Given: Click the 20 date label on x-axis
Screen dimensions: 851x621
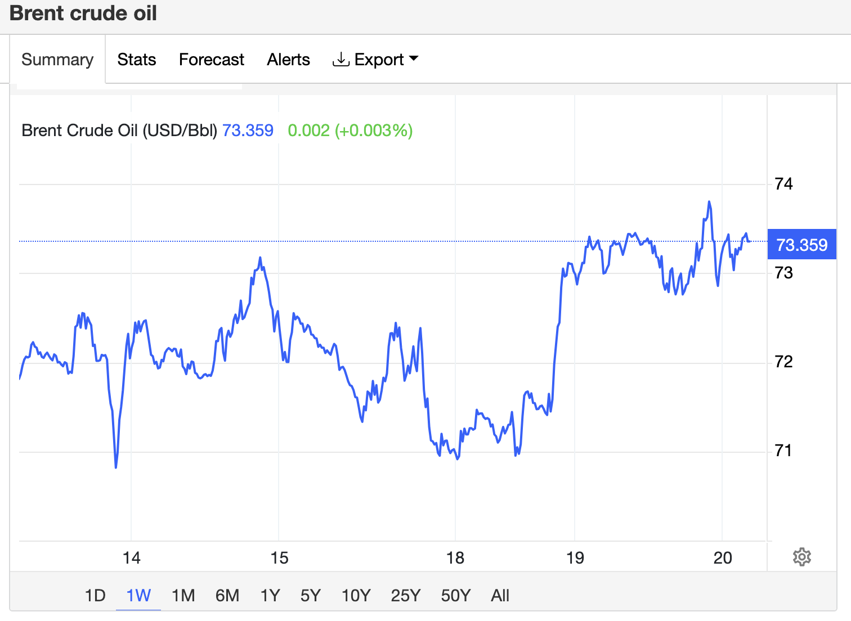Looking at the screenshot, I should (723, 558).
